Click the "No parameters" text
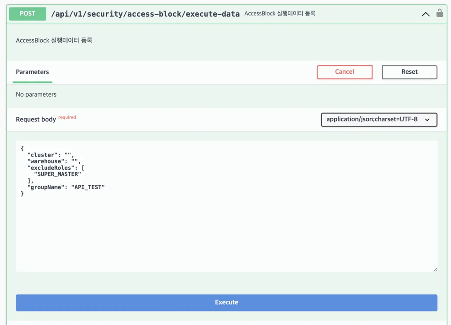Viewport: 451px width, 325px height. click(36, 94)
